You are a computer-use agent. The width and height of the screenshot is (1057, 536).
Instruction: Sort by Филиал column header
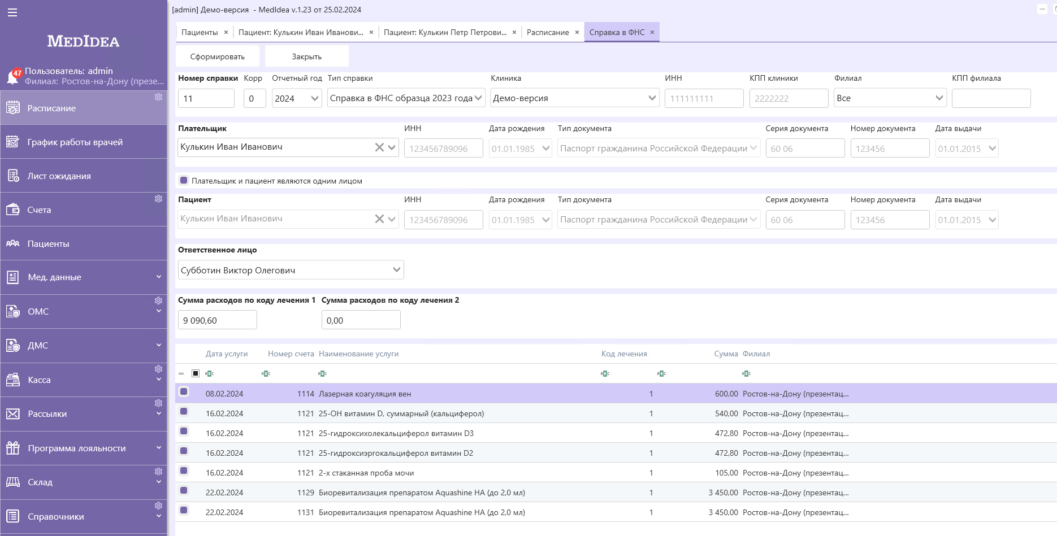coord(756,354)
